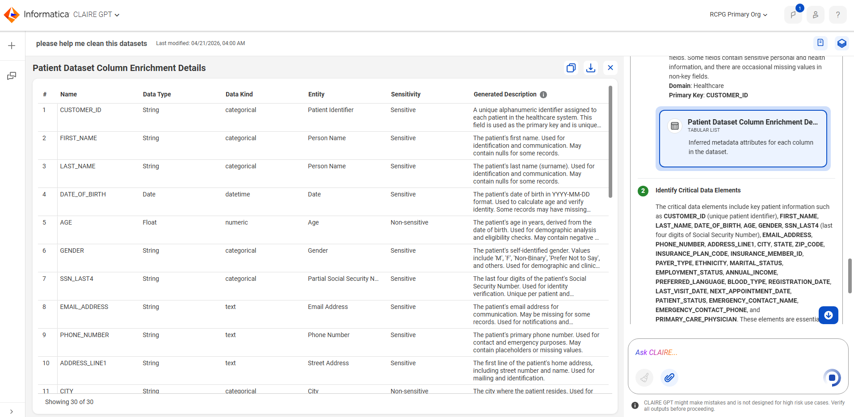The image size is (854, 417).
Task: Click the Email Address entity cell
Action: click(328, 307)
